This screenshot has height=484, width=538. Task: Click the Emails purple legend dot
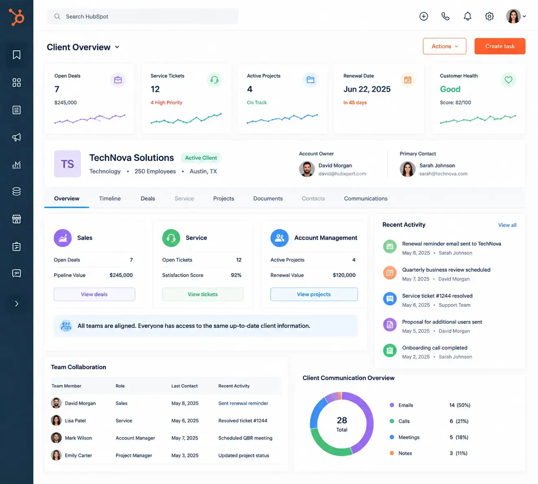(x=392, y=405)
